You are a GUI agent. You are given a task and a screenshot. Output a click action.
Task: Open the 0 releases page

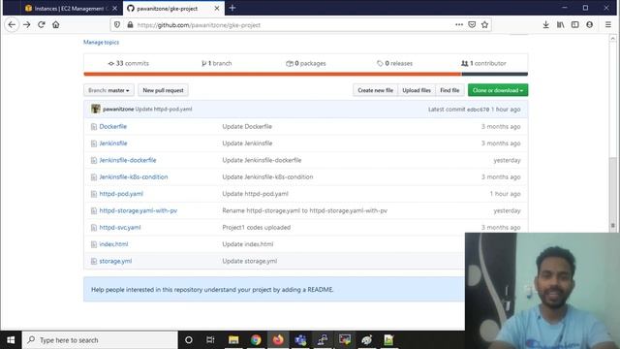[394, 63]
